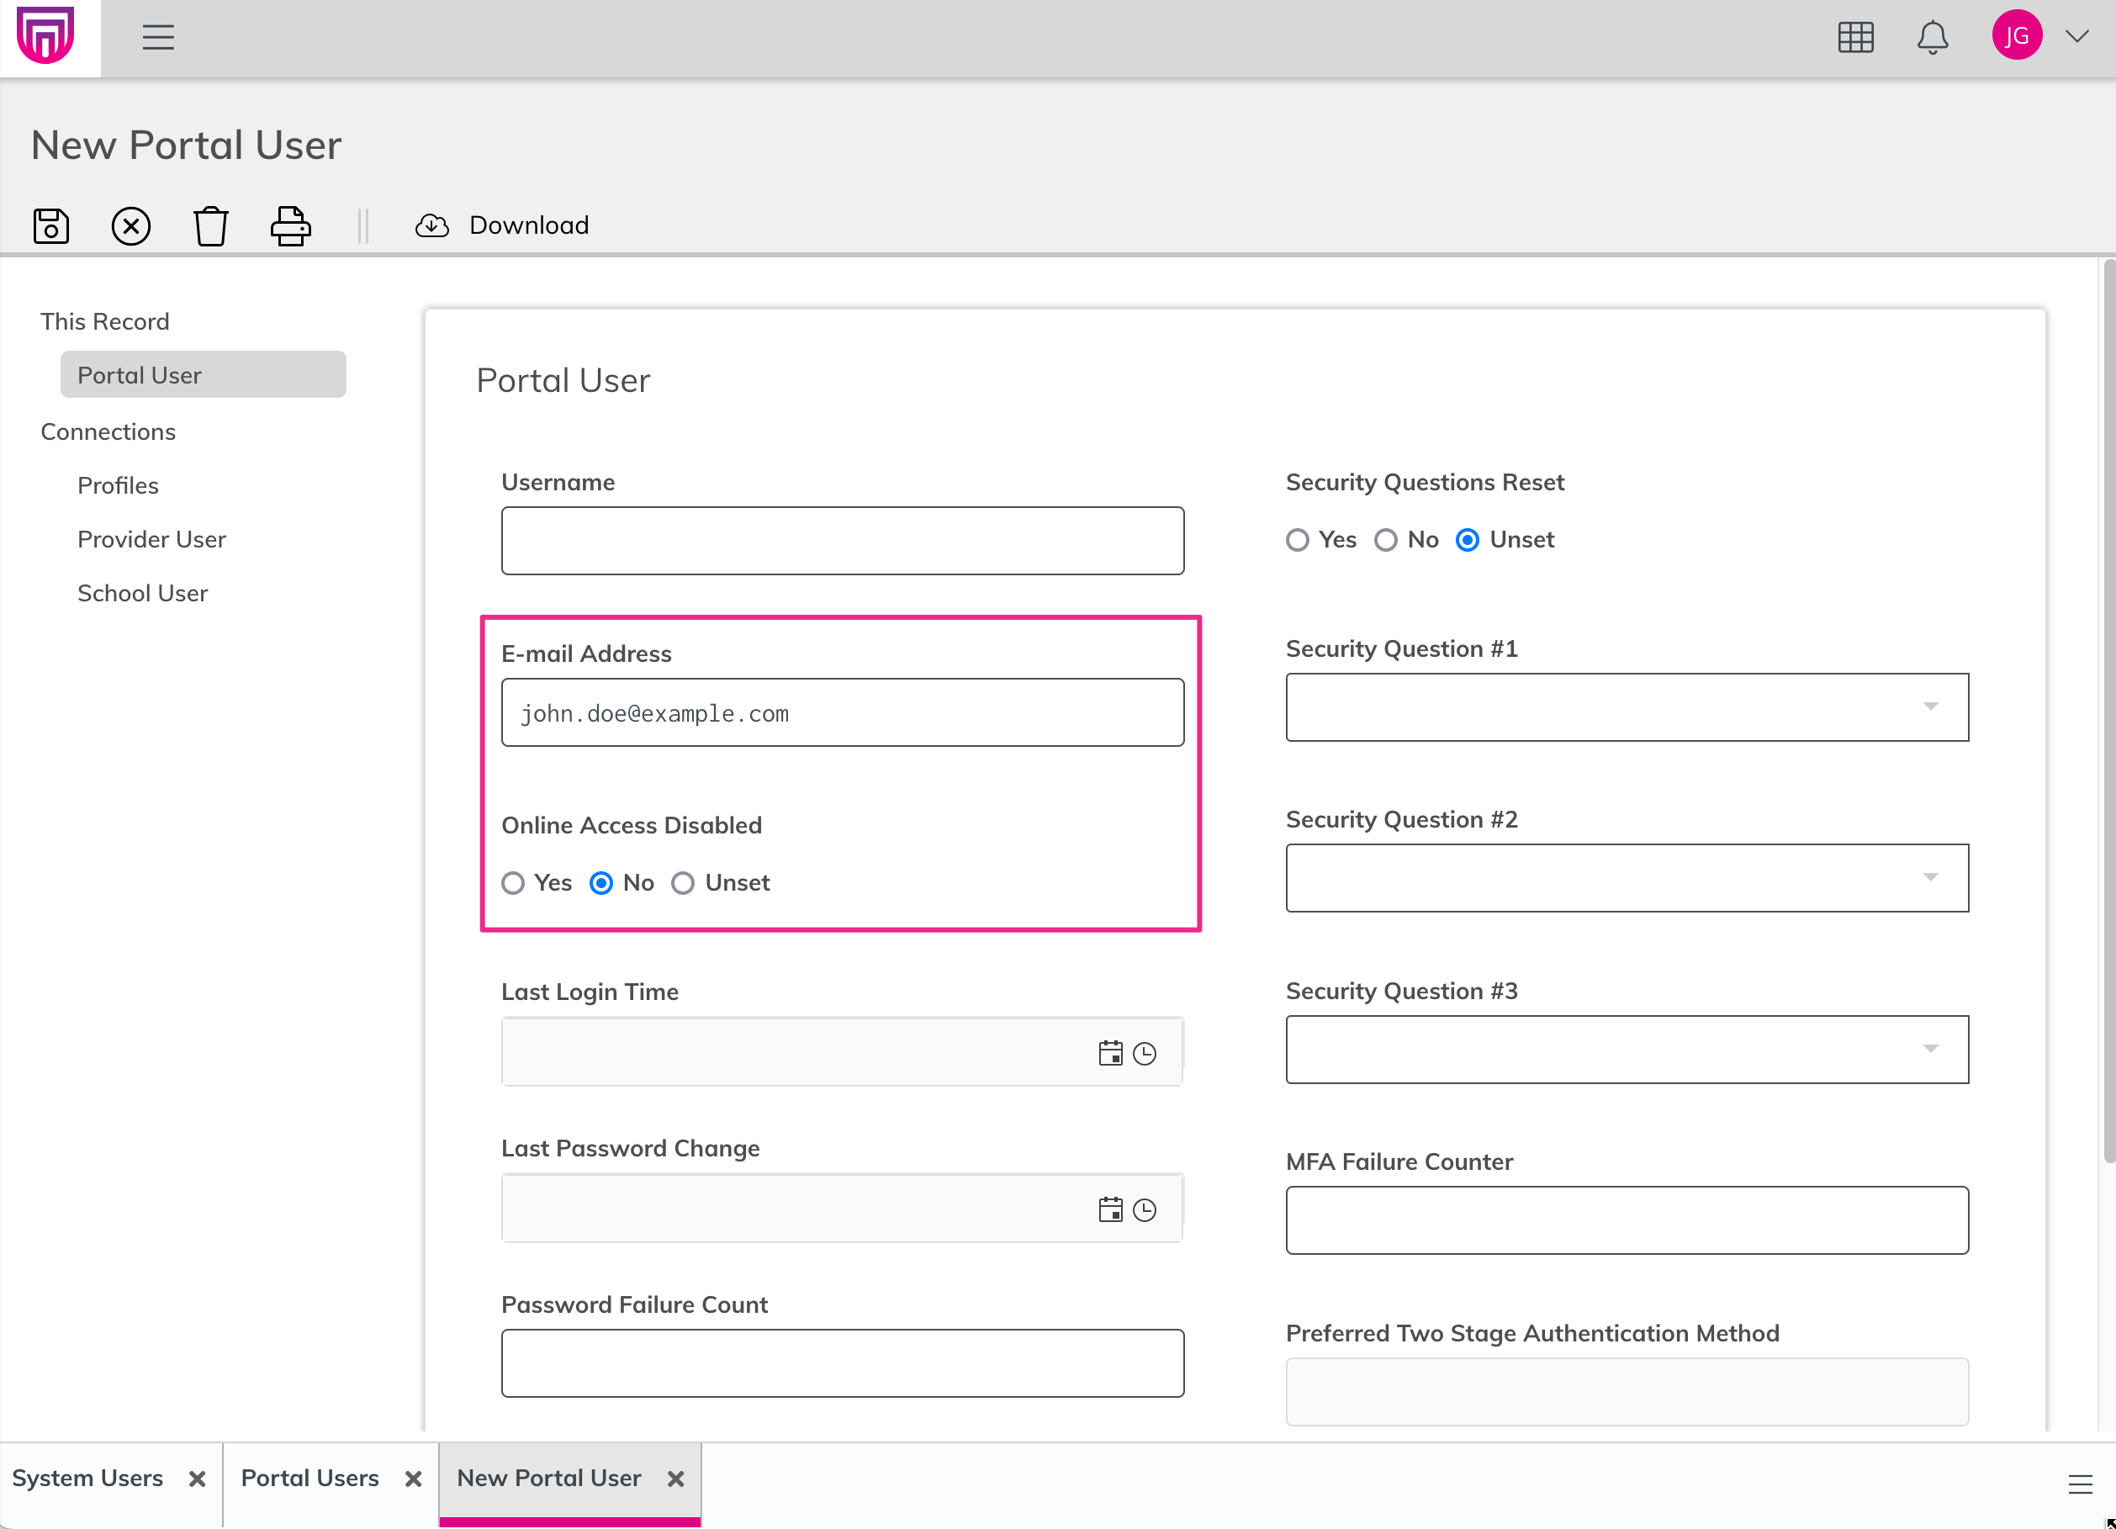Open Provider User connection
Screen dimensions: 2116x1529
click(151, 539)
